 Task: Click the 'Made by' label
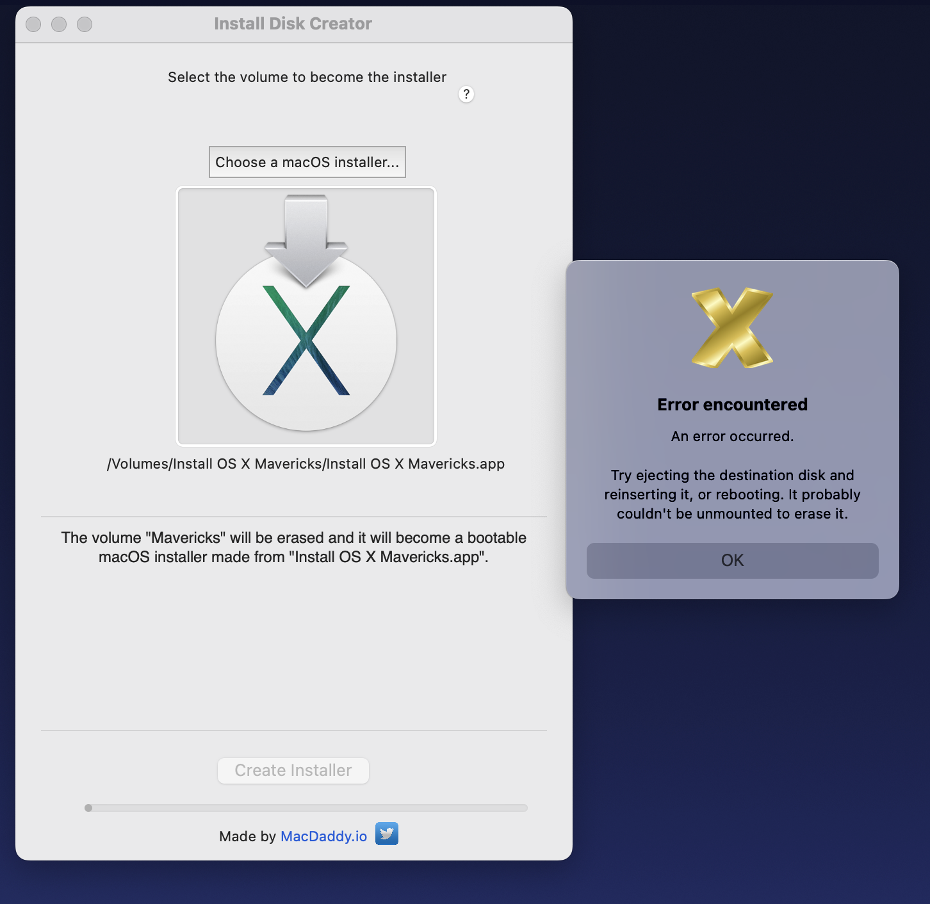[x=247, y=836]
